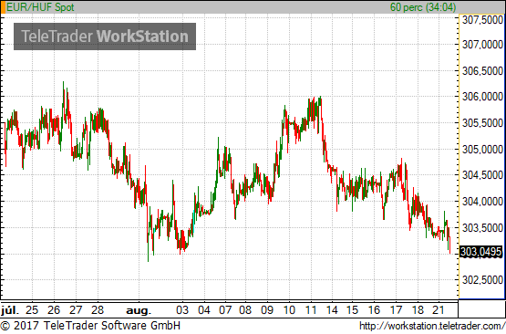
Task: Select the 307,5000 price axis label
Action: click(x=482, y=20)
